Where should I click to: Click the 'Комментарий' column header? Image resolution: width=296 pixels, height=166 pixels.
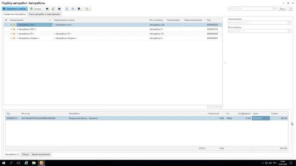pyautogui.click(x=174, y=20)
